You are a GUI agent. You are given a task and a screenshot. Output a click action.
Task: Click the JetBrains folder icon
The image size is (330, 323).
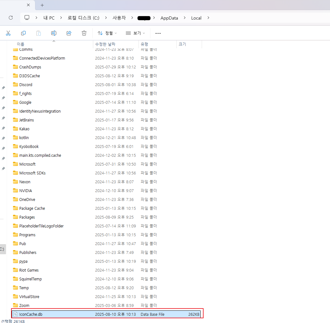tap(15, 120)
